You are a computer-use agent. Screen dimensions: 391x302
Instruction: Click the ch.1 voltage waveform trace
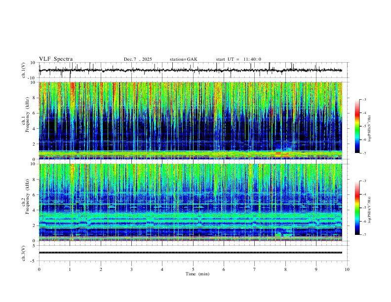[191, 70]
